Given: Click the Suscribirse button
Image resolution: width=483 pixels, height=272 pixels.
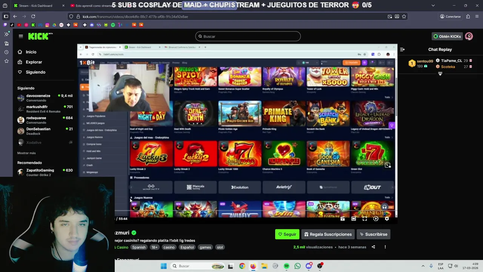Looking at the screenshot, I should coord(374,234).
